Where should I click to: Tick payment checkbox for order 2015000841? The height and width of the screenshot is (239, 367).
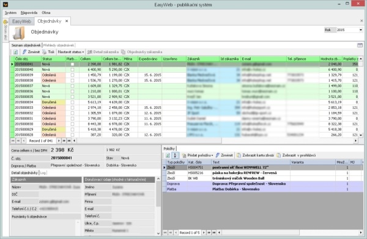(x=72, y=64)
